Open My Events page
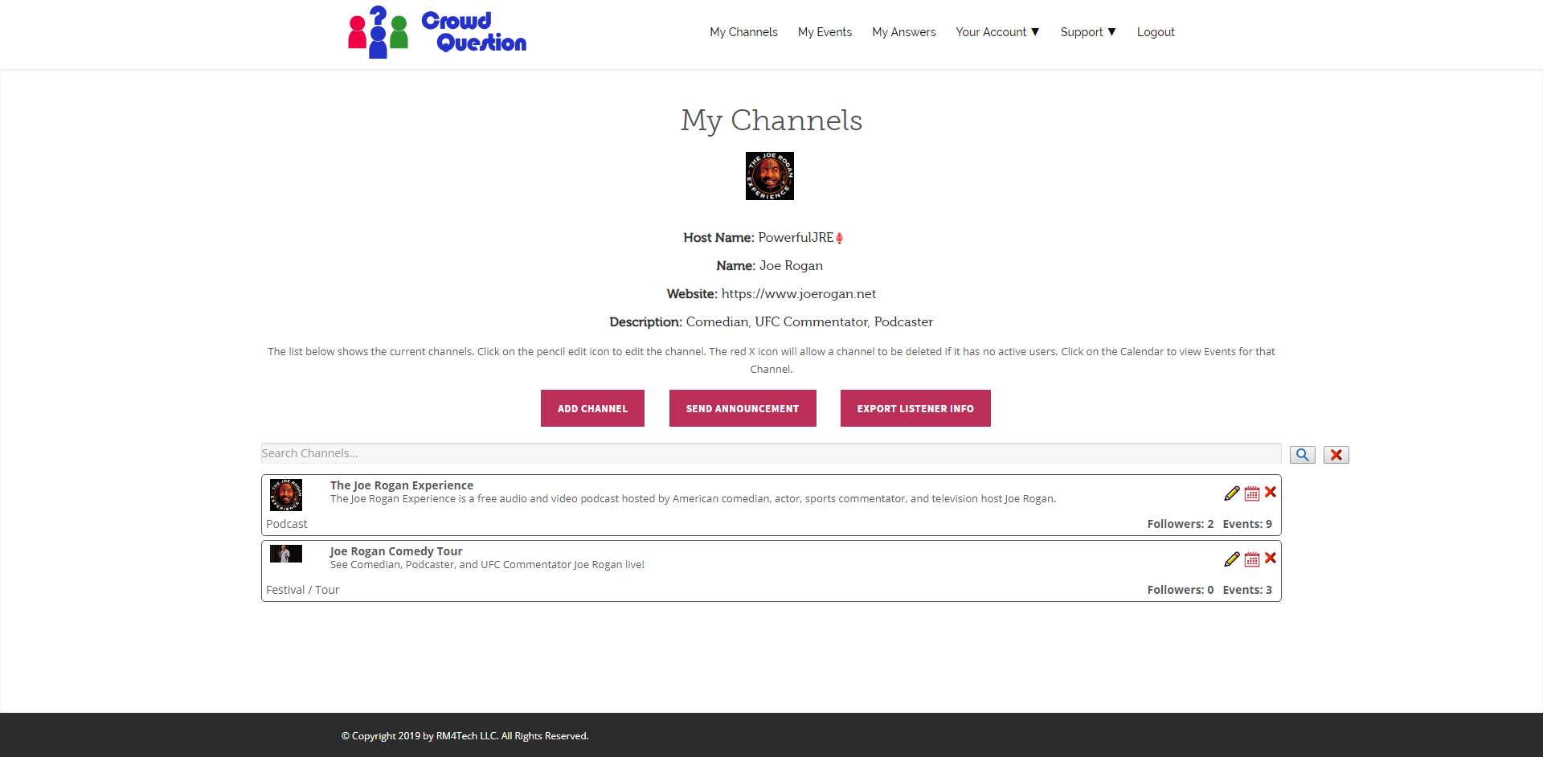1543x757 pixels. [x=825, y=32]
